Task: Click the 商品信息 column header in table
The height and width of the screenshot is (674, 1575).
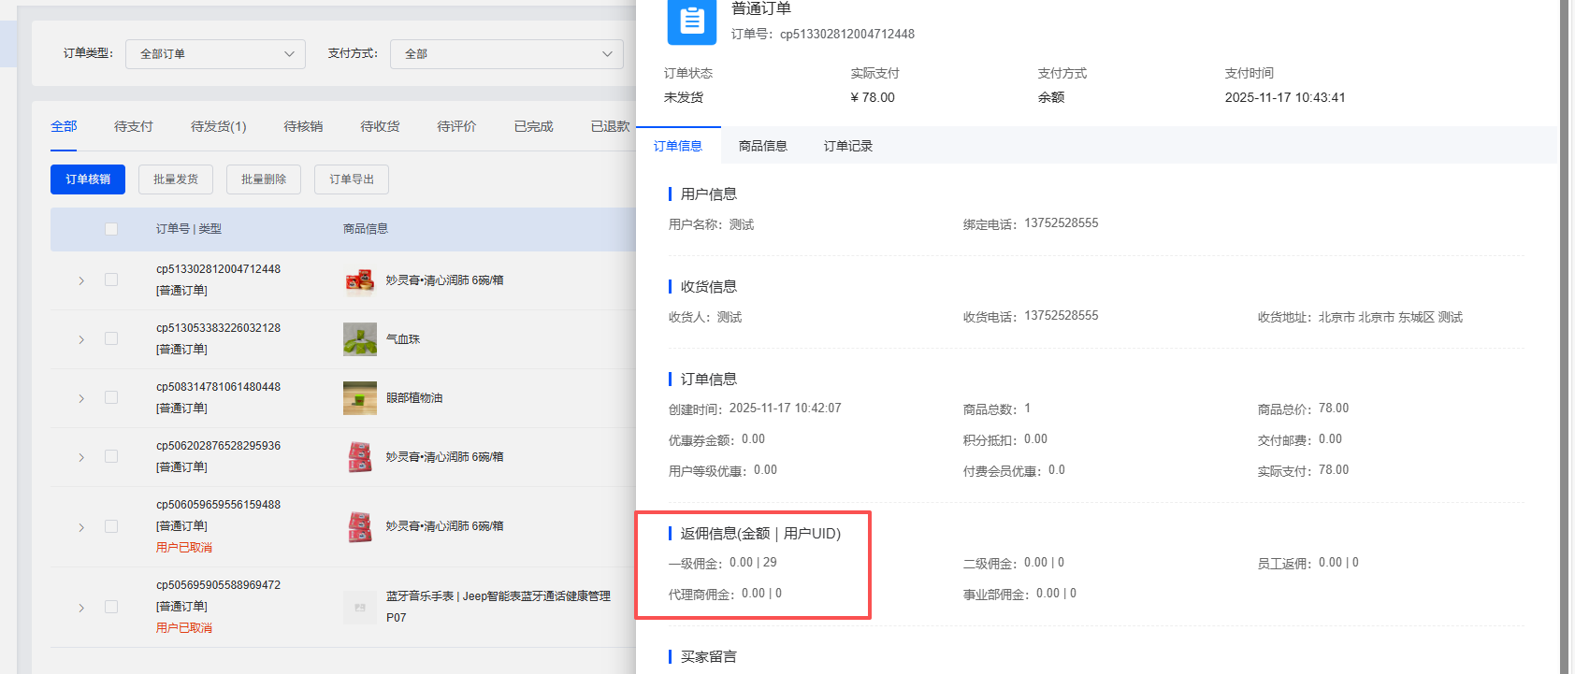Action: (x=366, y=229)
